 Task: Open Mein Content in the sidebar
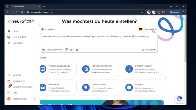tap(19, 37)
